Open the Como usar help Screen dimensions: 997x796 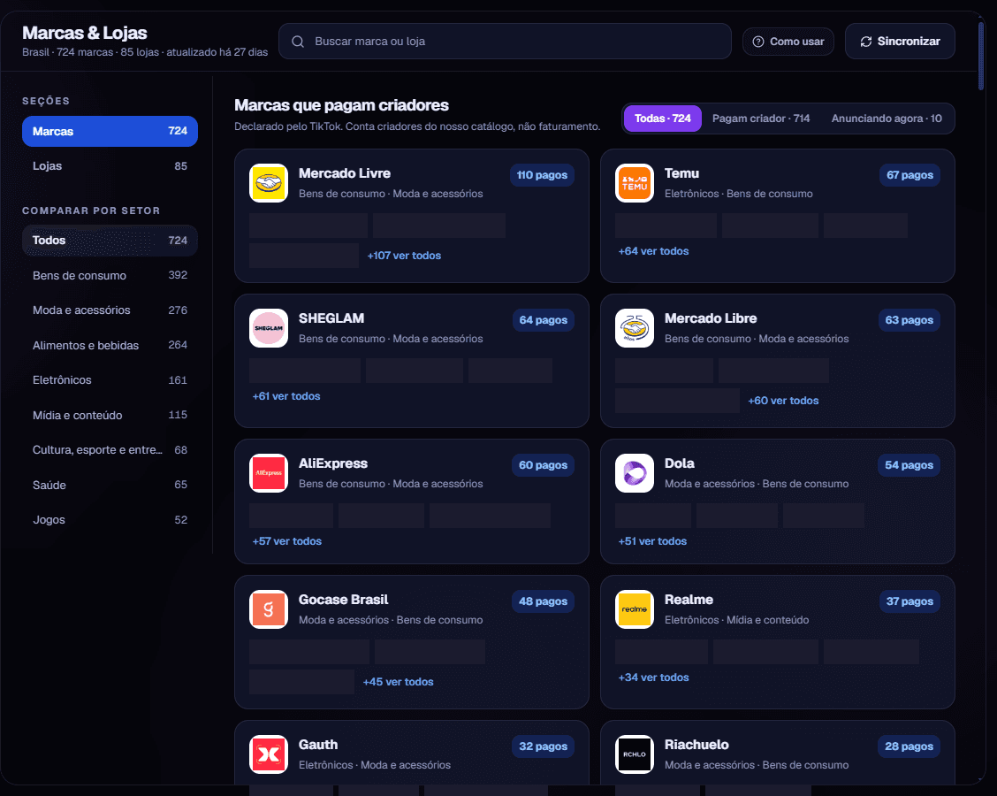pos(788,42)
